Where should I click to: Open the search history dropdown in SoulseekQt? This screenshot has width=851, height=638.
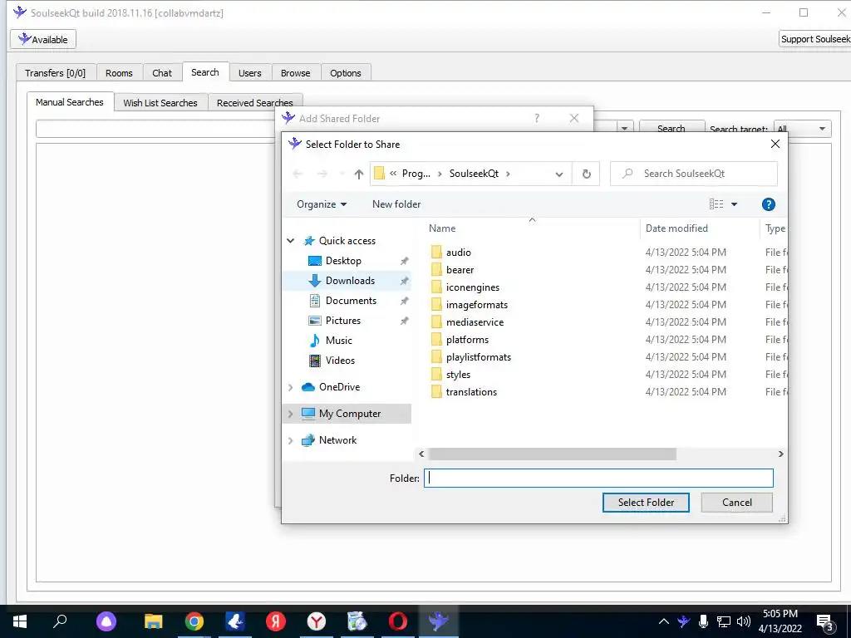click(x=624, y=128)
